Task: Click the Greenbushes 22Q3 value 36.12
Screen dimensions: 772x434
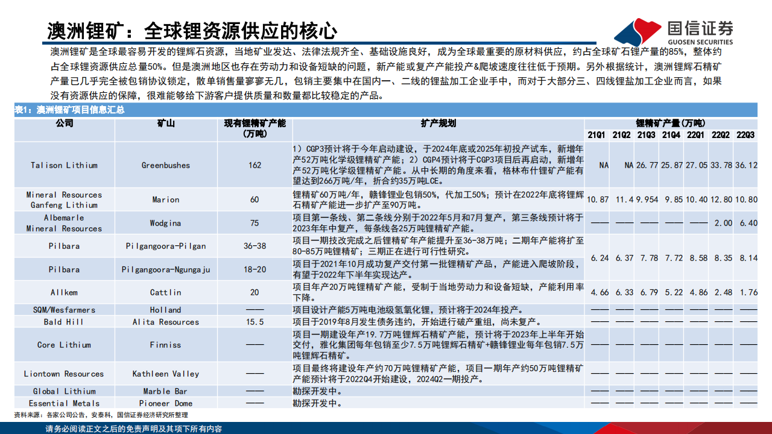Action: [745, 165]
